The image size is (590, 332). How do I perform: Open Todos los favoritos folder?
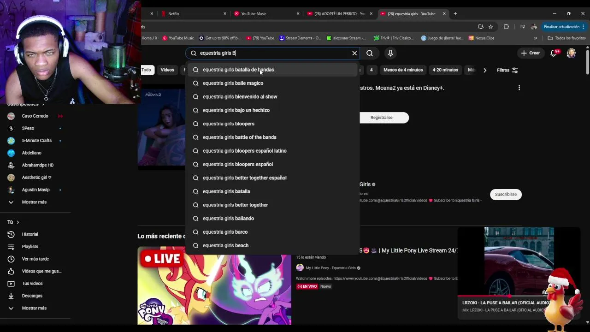pyautogui.click(x=566, y=38)
